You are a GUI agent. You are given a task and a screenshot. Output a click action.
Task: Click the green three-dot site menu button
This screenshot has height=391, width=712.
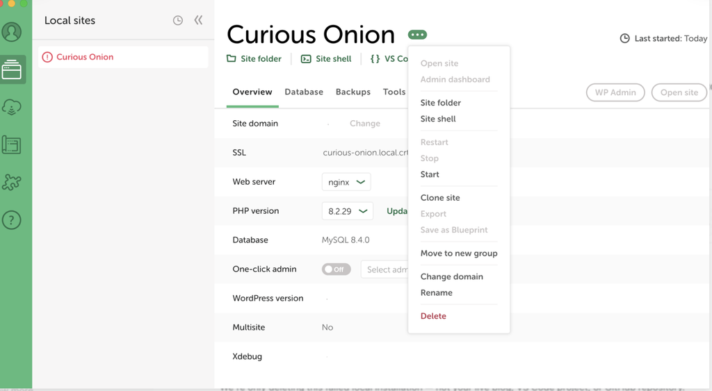[x=417, y=35]
